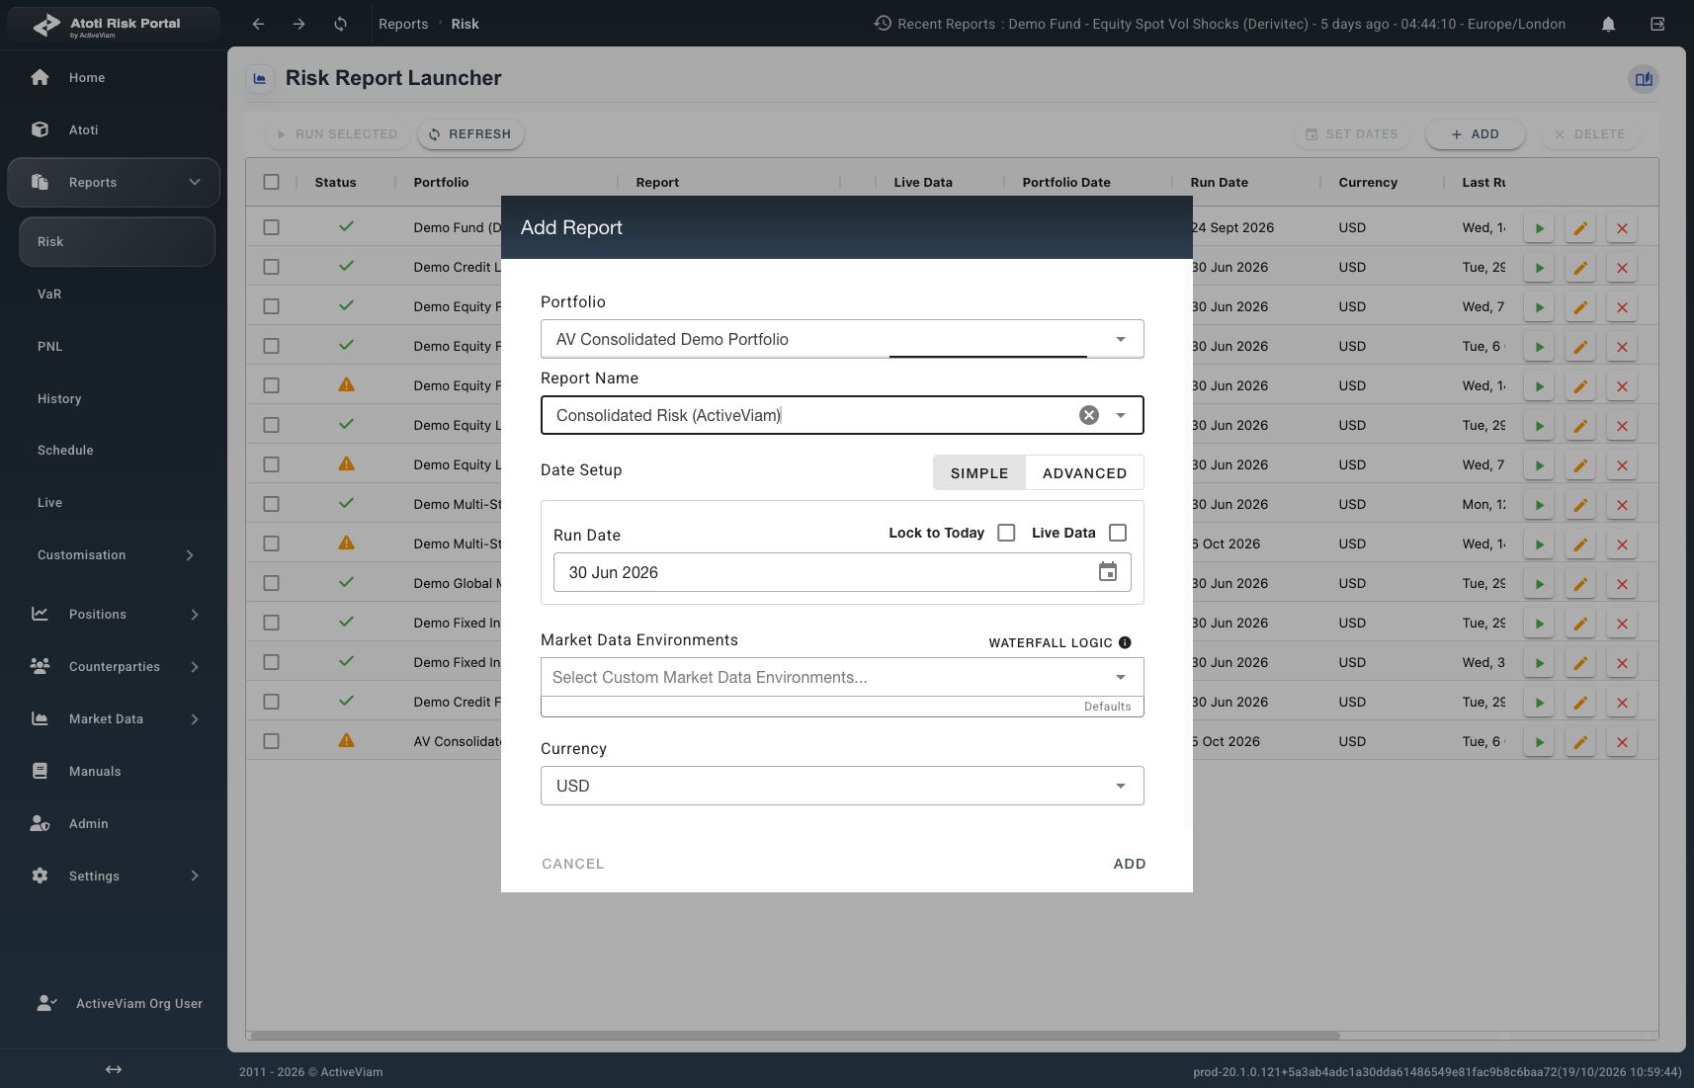This screenshot has height=1088, width=1694.
Task: Open the Live sidebar item
Action: pos(49,502)
